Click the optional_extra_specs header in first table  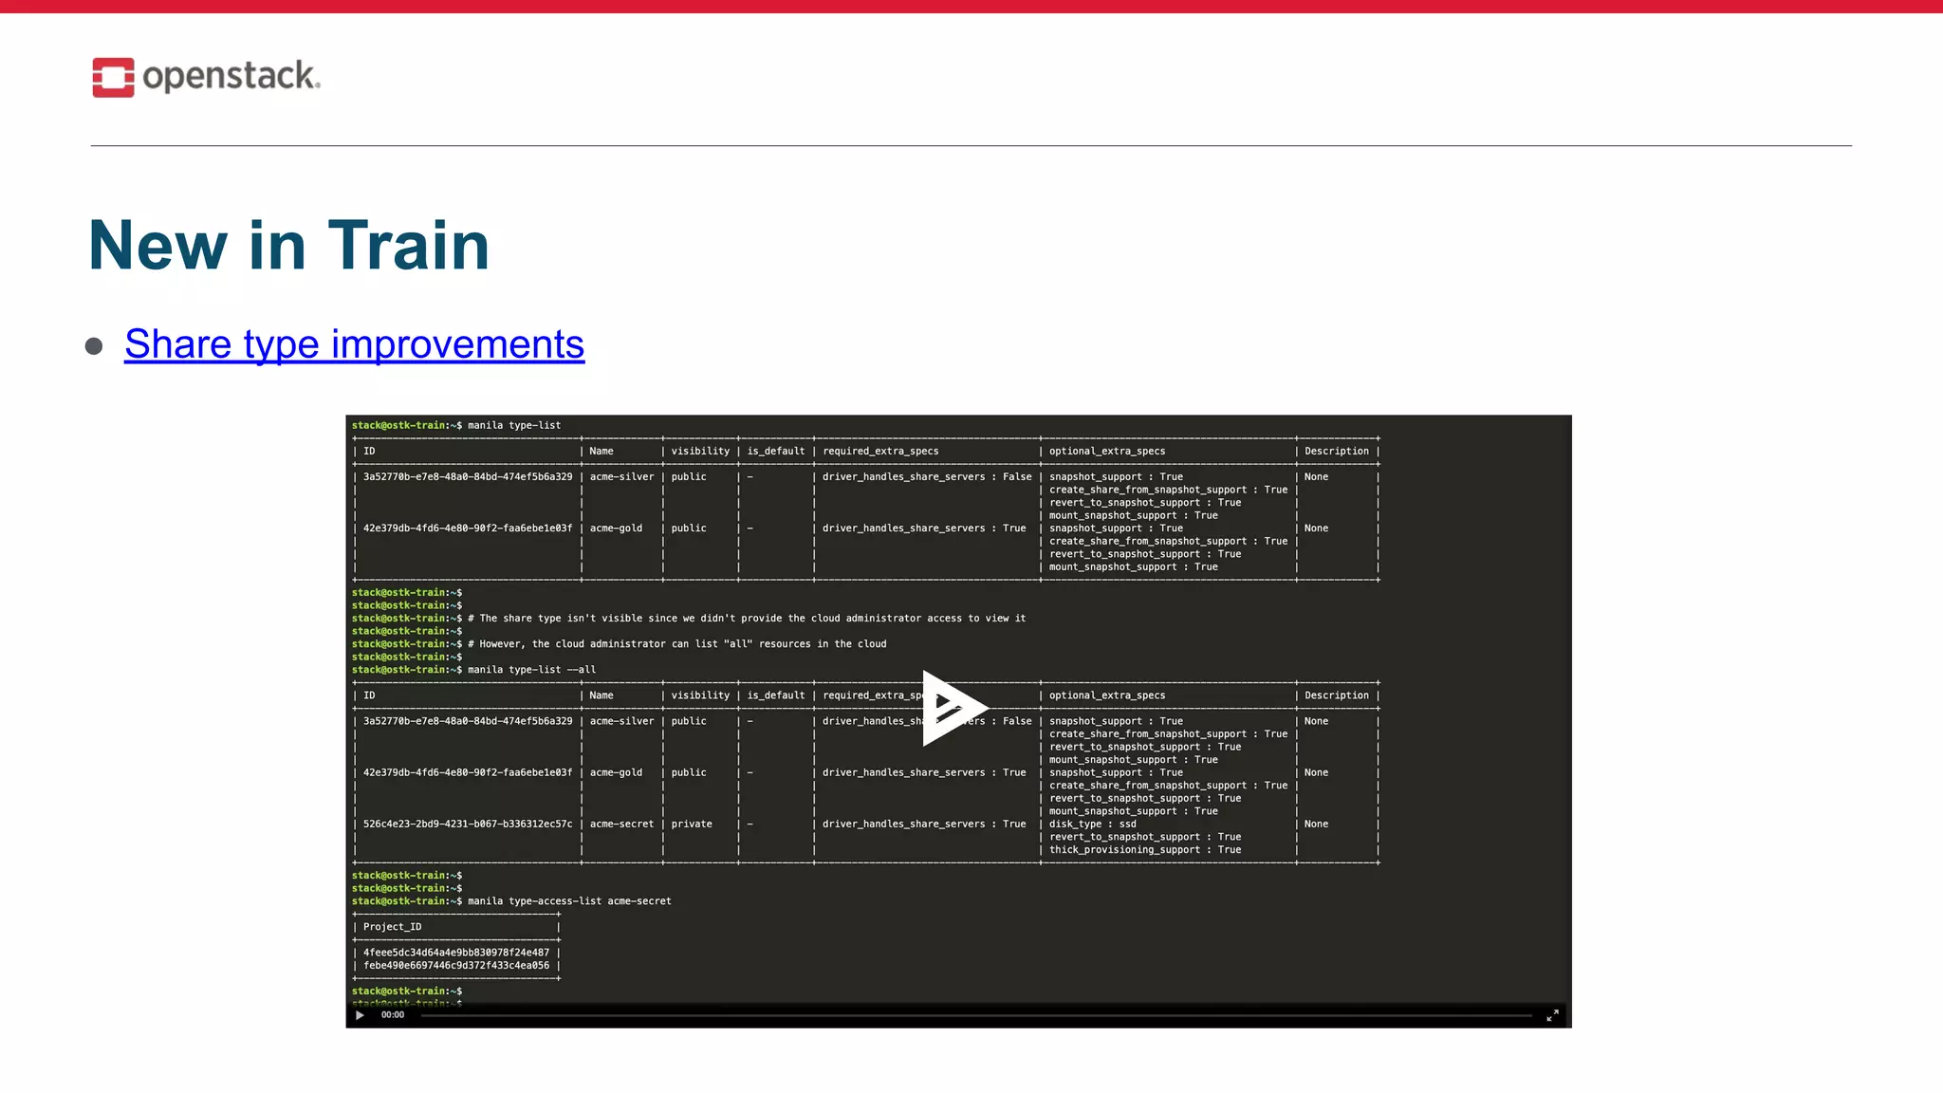pyautogui.click(x=1107, y=452)
